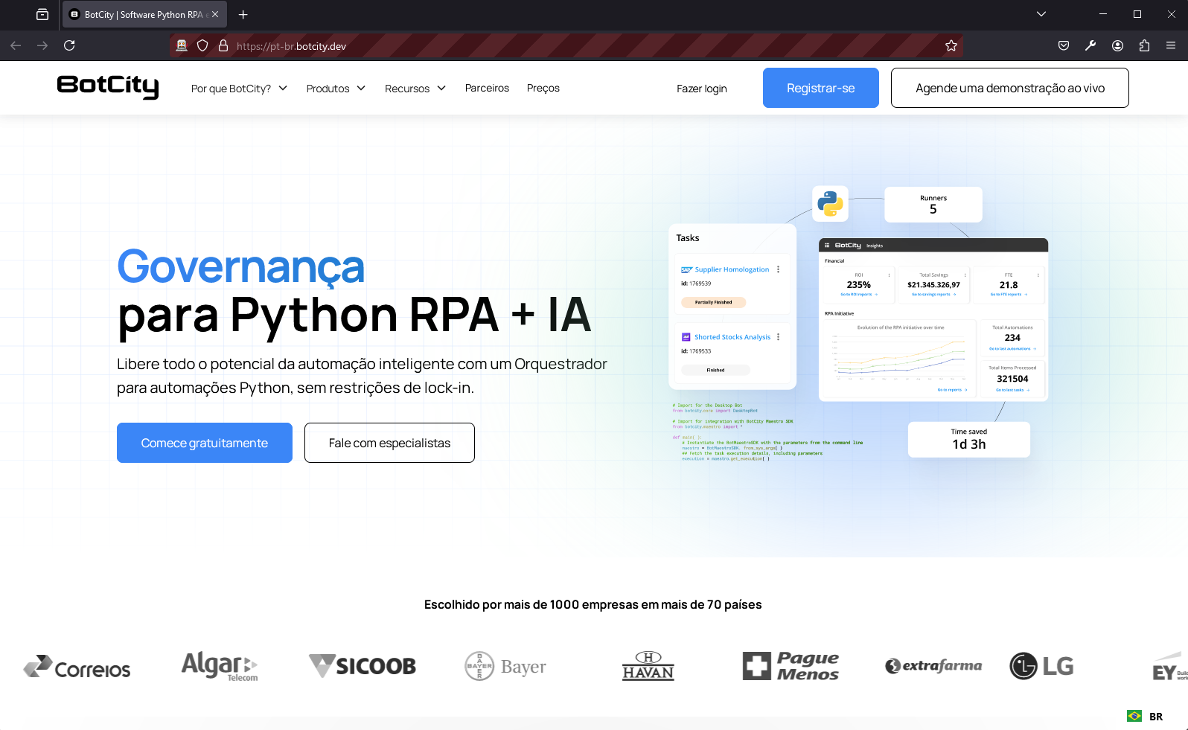
Task: Reload the page with refresh icon
Action: [69, 45]
